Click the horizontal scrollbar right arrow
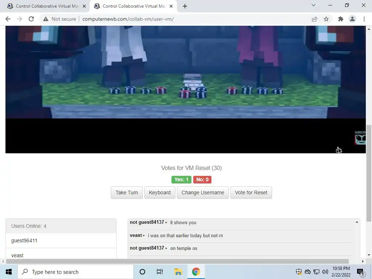372x279 pixels. click(363, 261)
